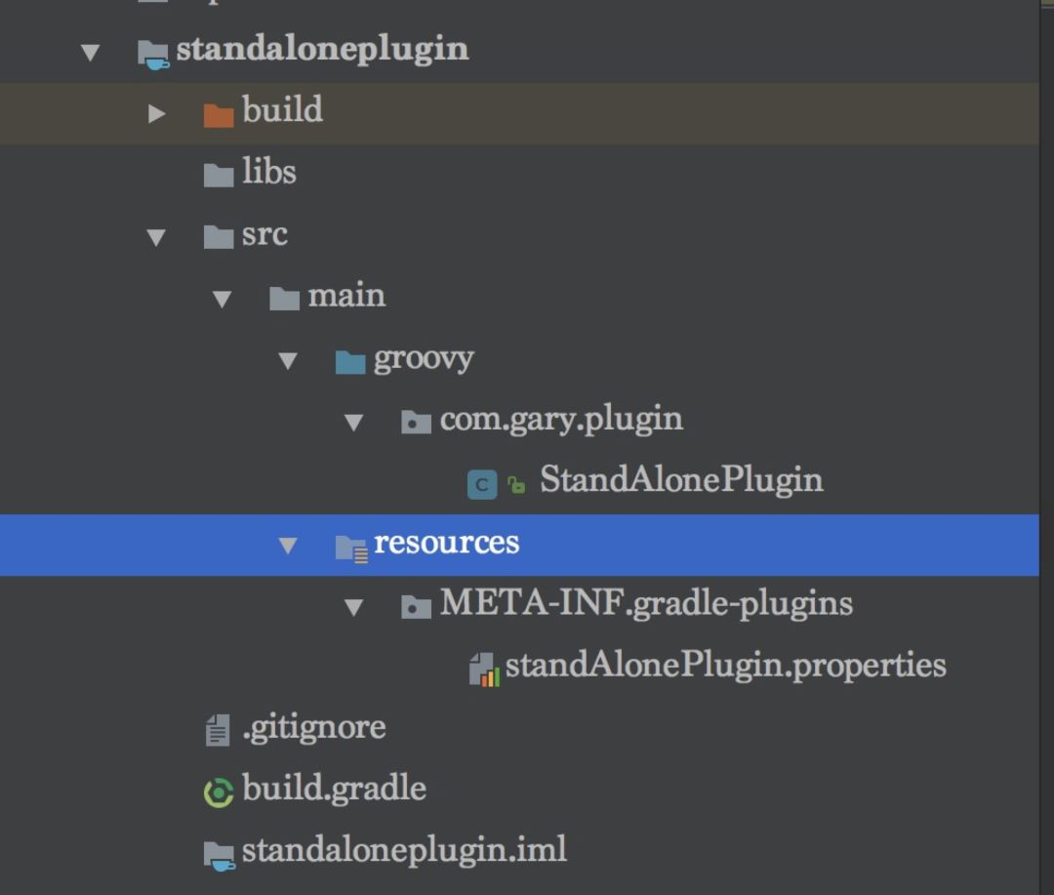Click the resources folder icon

click(350, 546)
